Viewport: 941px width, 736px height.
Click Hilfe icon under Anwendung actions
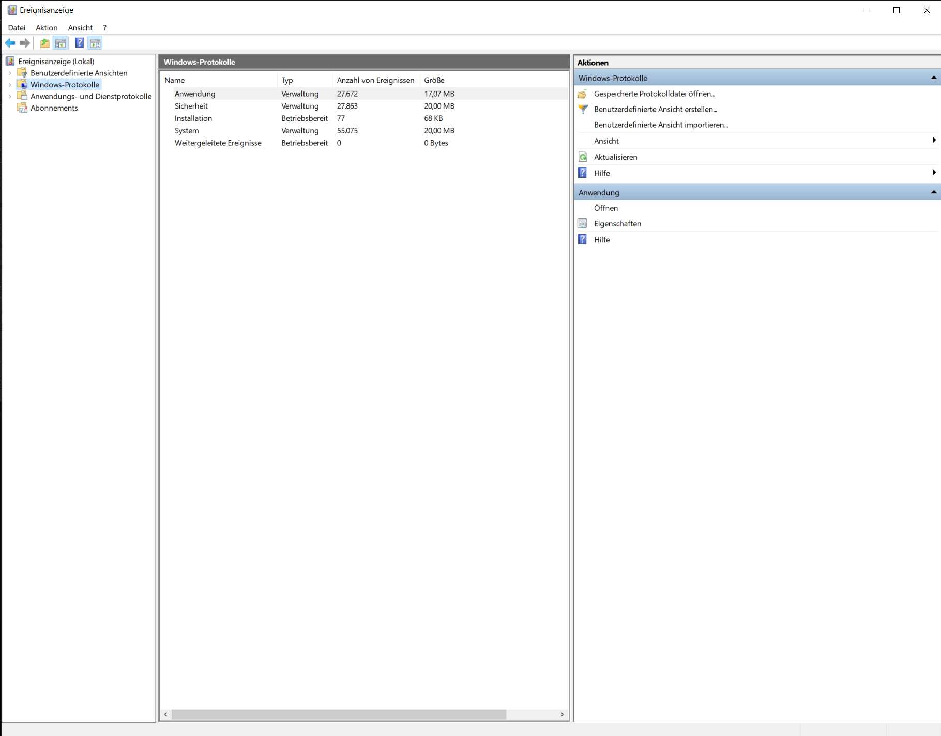coord(582,239)
